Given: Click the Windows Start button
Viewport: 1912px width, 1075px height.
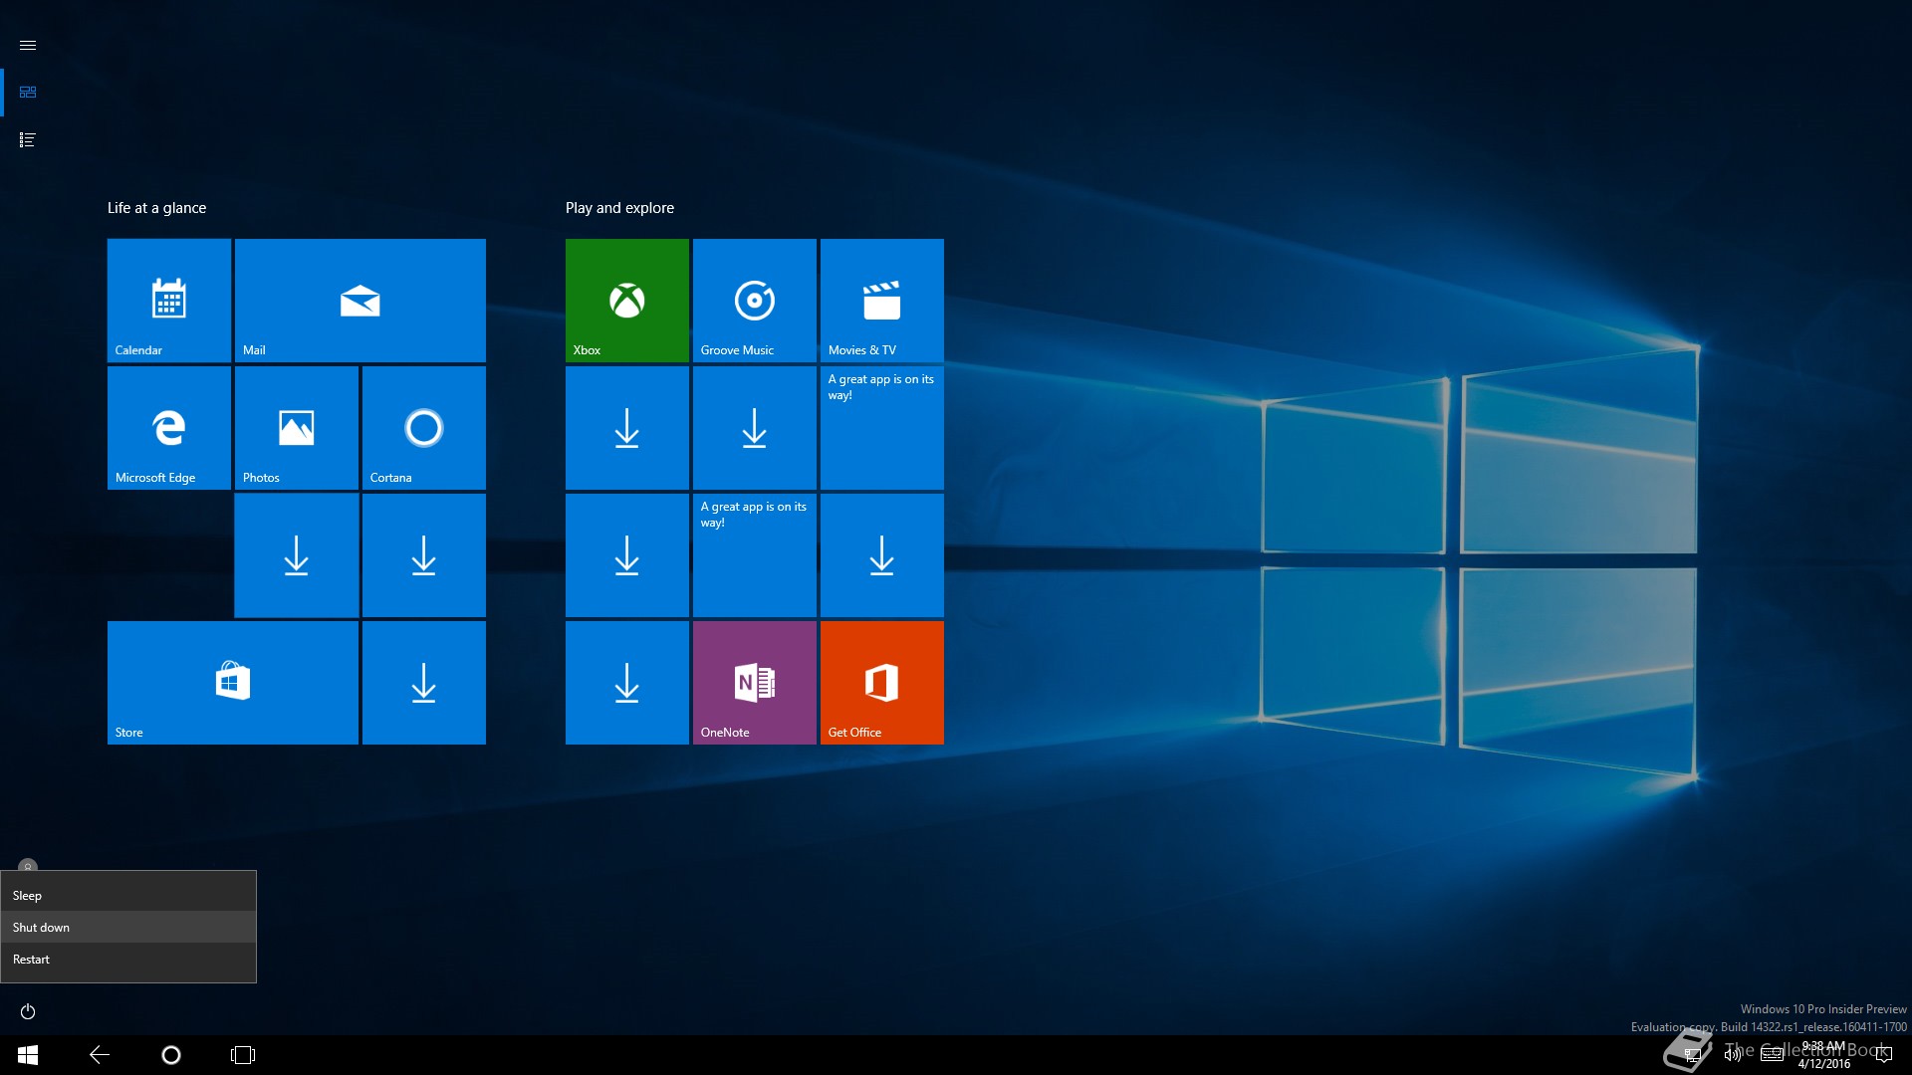Looking at the screenshot, I should click(x=28, y=1055).
